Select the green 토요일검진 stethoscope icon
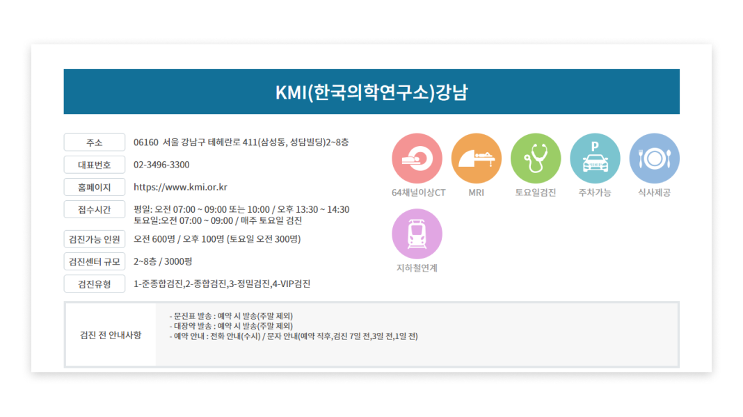Image resolution: width=743 pixels, height=417 pixels. click(535, 158)
